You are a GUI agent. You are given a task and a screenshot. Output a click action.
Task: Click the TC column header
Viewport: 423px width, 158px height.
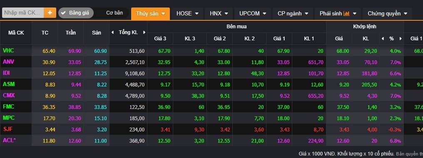click(x=45, y=33)
